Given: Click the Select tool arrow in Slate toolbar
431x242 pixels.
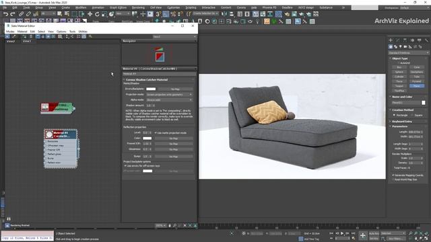Looking at the screenshot, I should point(7,36).
